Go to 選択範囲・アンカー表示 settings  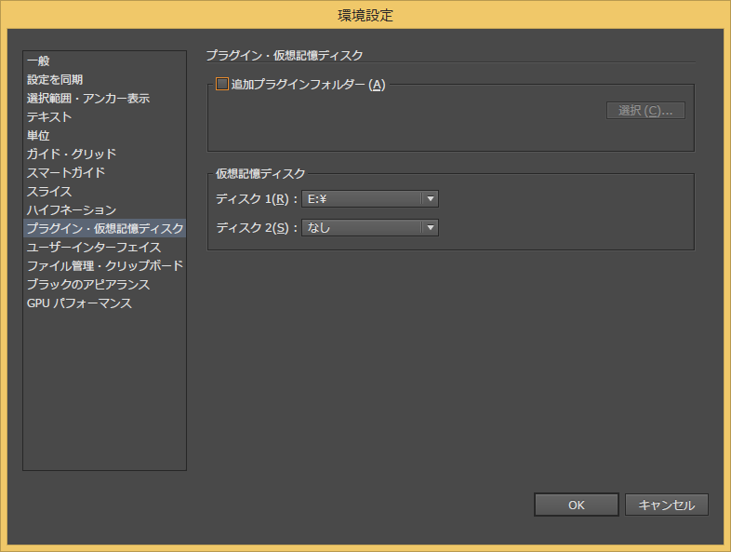104,98
